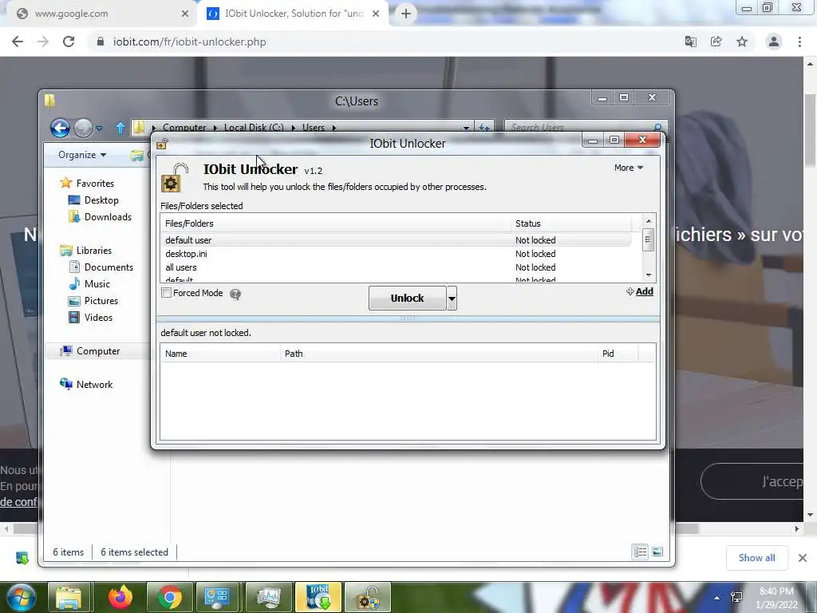Show hidden system tray icons arrow
The height and width of the screenshot is (613, 817).
coord(717,597)
